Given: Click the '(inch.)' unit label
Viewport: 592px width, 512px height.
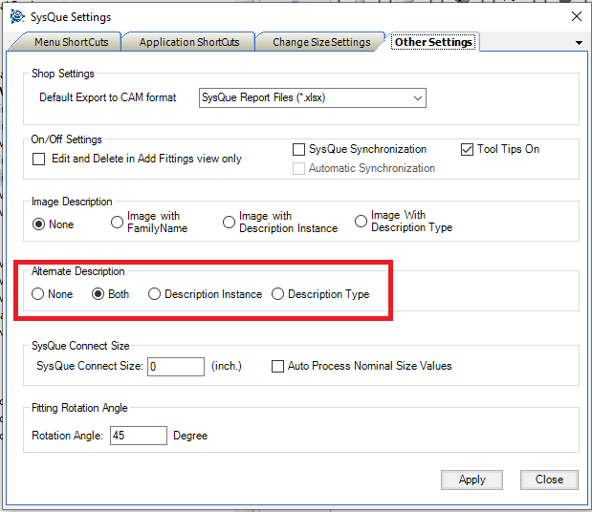Looking at the screenshot, I should [x=226, y=366].
